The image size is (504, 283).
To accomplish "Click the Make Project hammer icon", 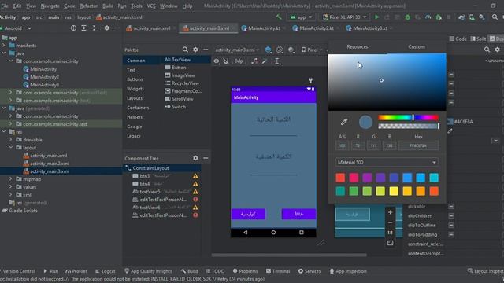I will coord(279,17).
